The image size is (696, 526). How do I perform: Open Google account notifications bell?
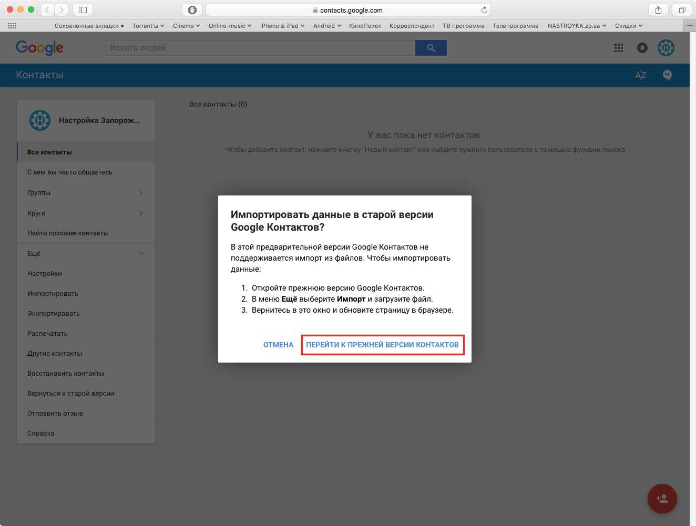pos(642,48)
